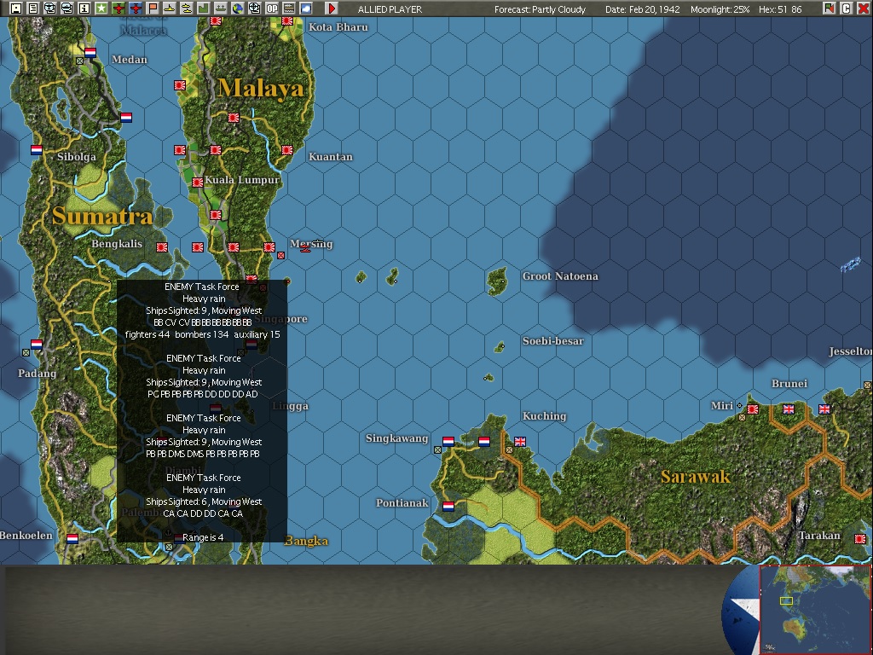Click the 'Date: Feb 20, 1942' text
Image resolution: width=873 pixels, height=655 pixels.
641,9
